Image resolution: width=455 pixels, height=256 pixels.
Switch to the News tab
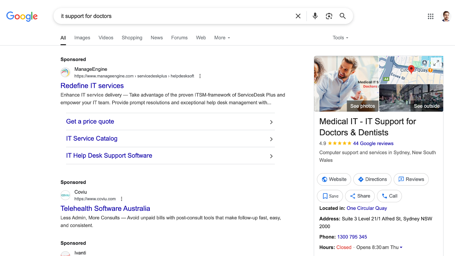tap(157, 38)
